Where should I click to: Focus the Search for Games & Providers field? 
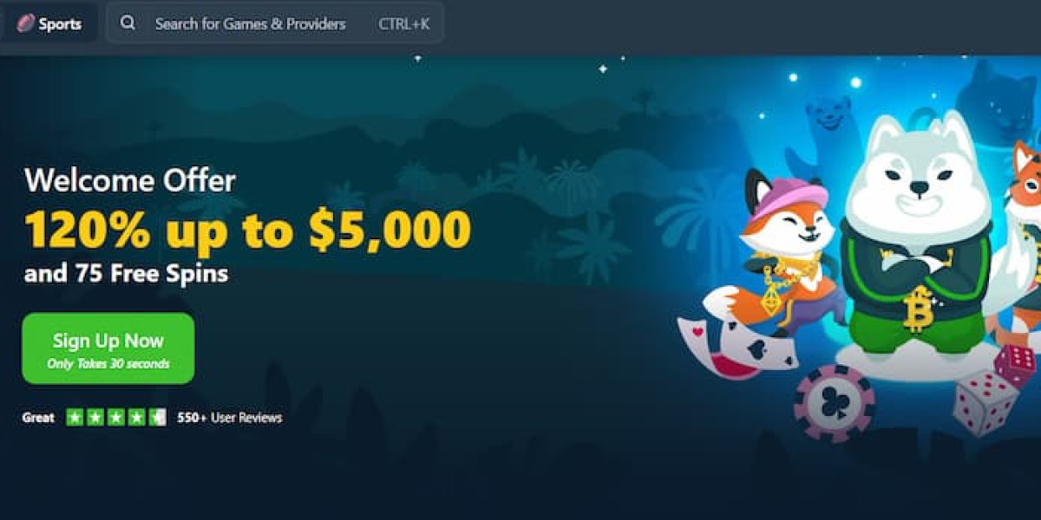click(275, 23)
